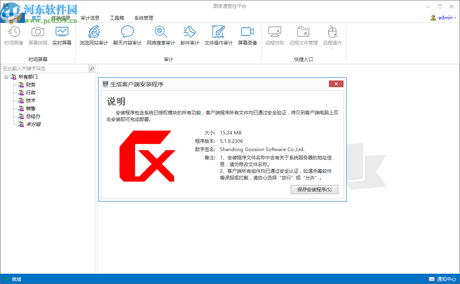This screenshot has height=284, width=460.
Task: Click the 保存安装程序(S) button
Action: [x=314, y=189]
